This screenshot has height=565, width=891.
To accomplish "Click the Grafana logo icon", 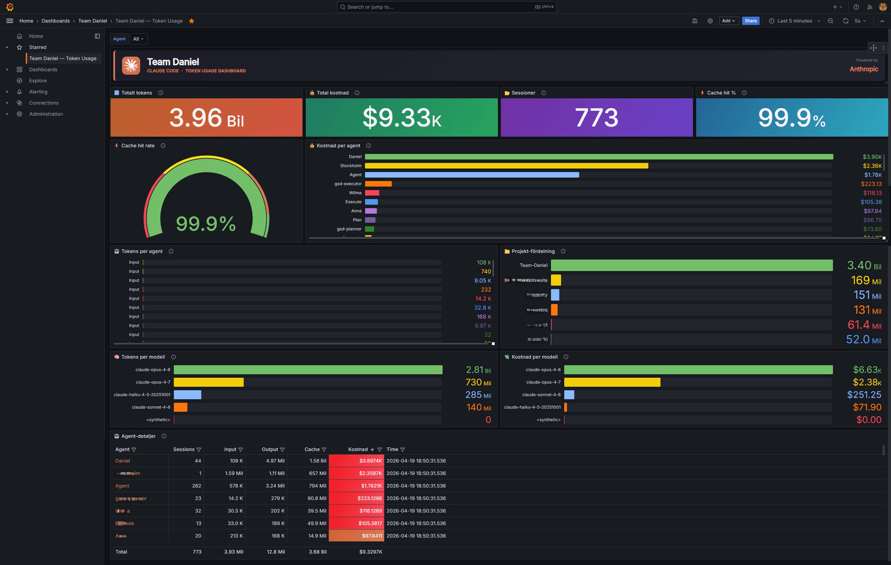I will [10, 7].
